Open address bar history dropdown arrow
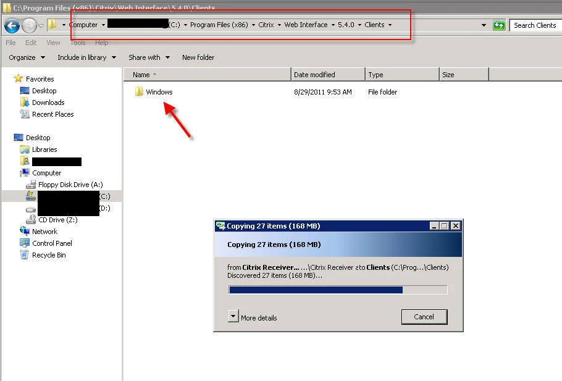 click(x=484, y=25)
